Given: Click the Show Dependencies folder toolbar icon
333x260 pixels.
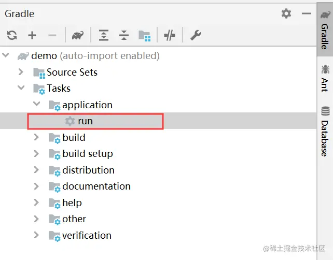Looking at the screenshot, I should coord(145,36).
